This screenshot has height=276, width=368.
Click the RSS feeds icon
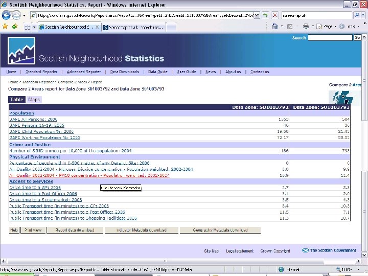pyautogui.click(x=290, y=27)
